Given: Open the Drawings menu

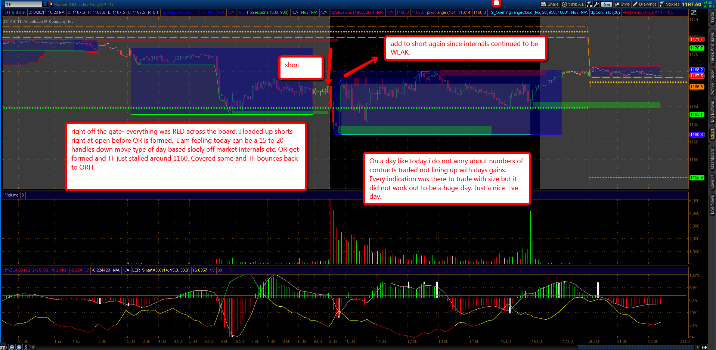Looking at the screenshot, I should pyautogui.click(x=645, y=4).
